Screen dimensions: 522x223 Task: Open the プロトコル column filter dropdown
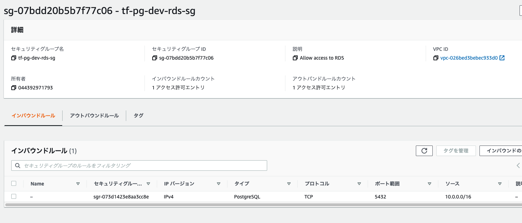(359, 183)
